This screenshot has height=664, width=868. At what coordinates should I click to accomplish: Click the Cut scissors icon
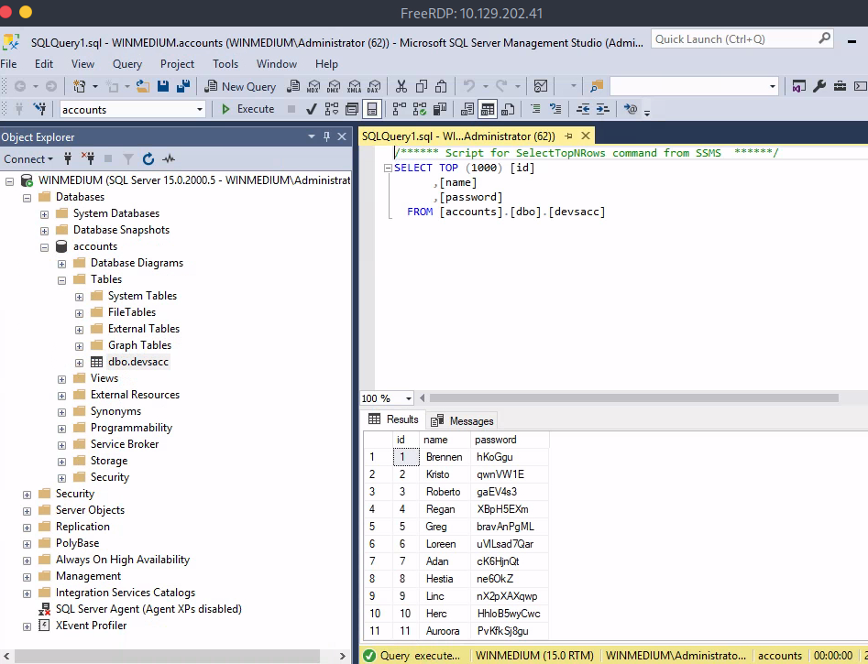[401, 86]
